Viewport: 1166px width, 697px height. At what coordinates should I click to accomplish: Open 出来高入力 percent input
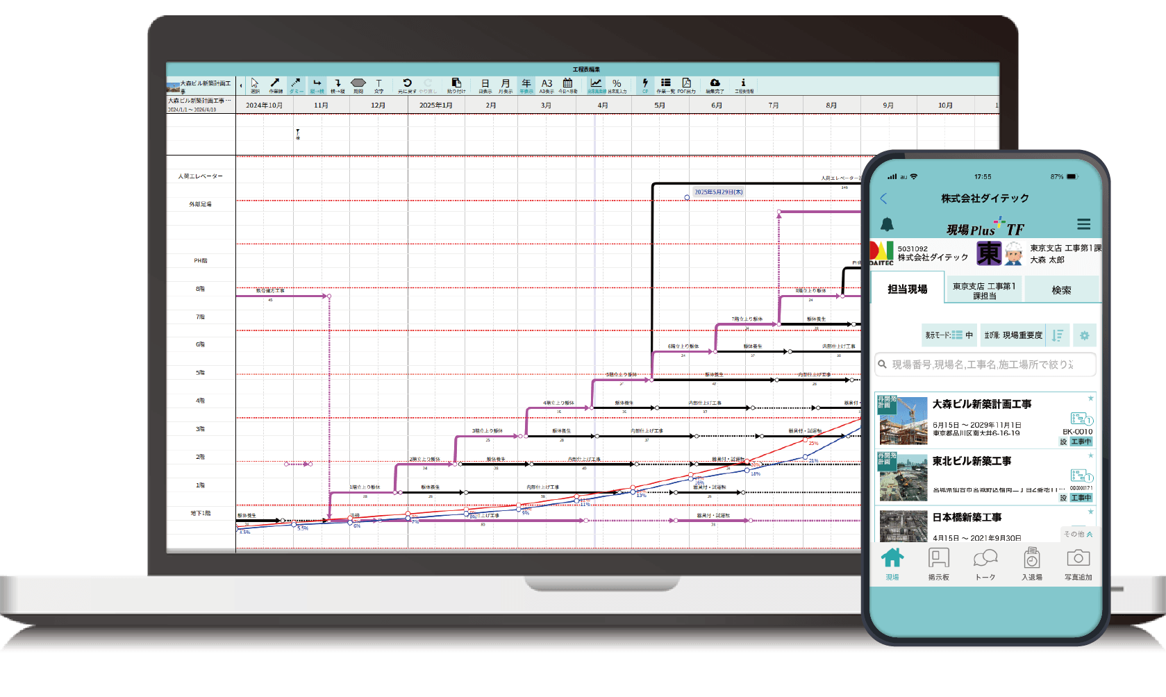tap(617, 85)
